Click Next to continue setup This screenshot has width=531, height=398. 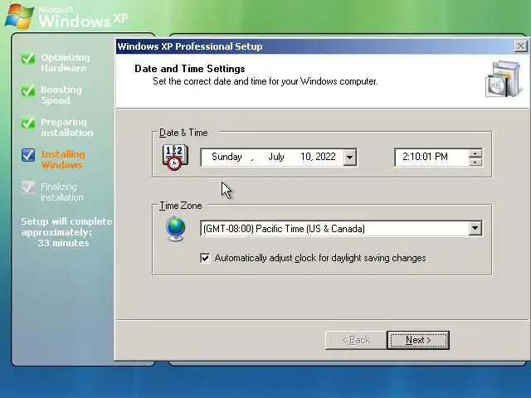[418, 340]
